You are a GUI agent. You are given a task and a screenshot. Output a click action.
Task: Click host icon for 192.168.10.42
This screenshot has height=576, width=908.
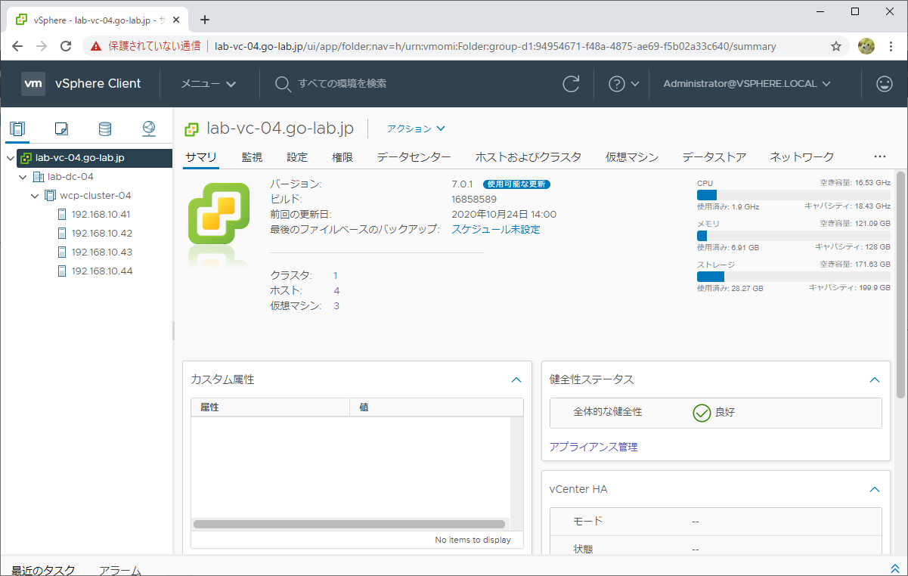point(62,234)
